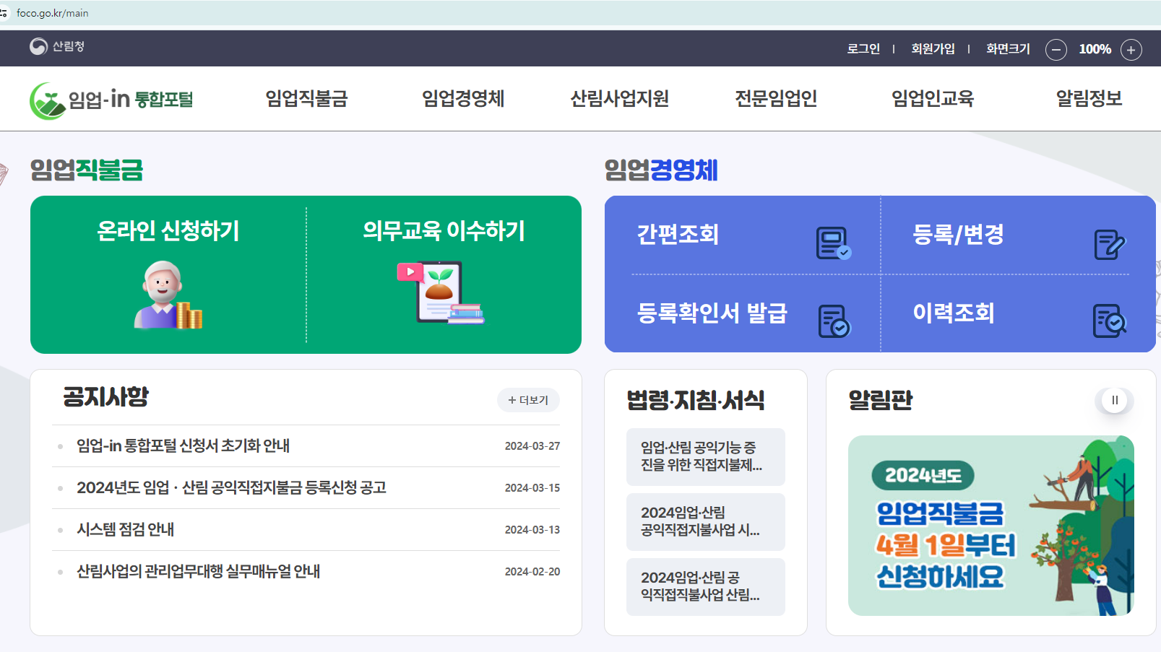The width and height of the screenshot is (1161, 652).
Task: Open the 임업경영체 menu
Action: click(463, 99)
